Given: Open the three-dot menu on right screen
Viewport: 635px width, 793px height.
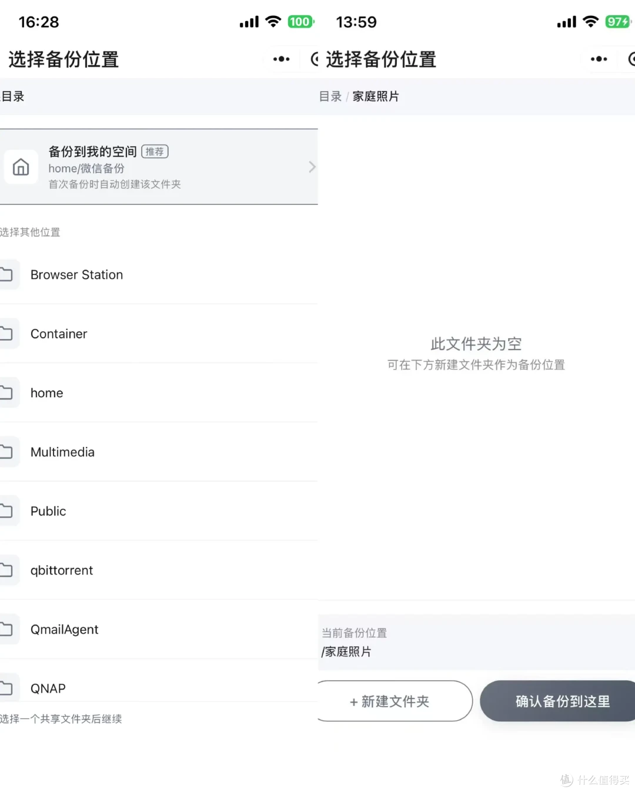Looking at the screenshot, I should [599, 59].
